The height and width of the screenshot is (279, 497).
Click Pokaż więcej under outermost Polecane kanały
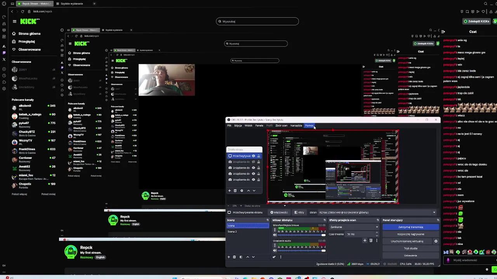point(19,194)
